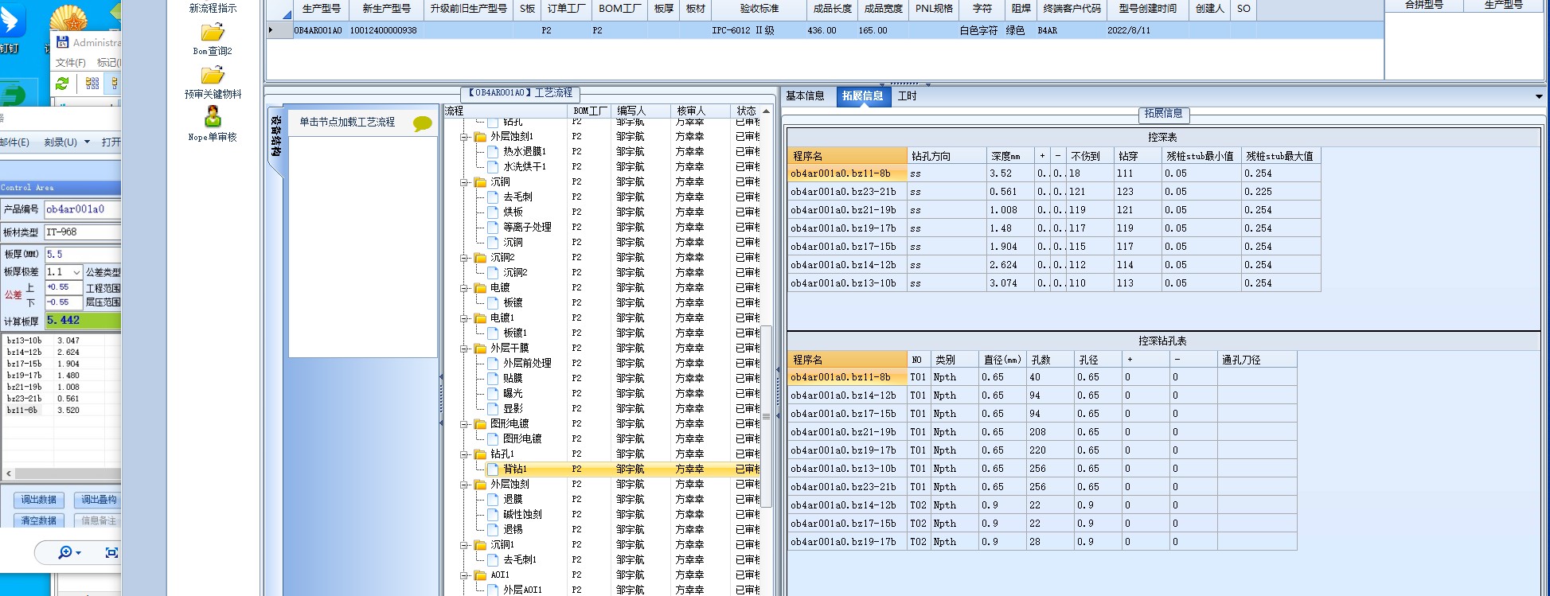This screenshot has height=596, width=1550.
Task: Open the dropdown arrow at right of tab strip
Action: 1540,96
